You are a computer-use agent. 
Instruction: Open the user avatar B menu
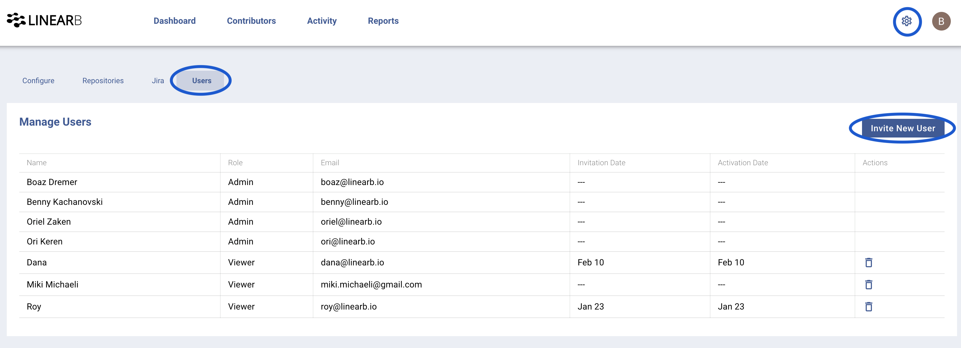(941, 22)
